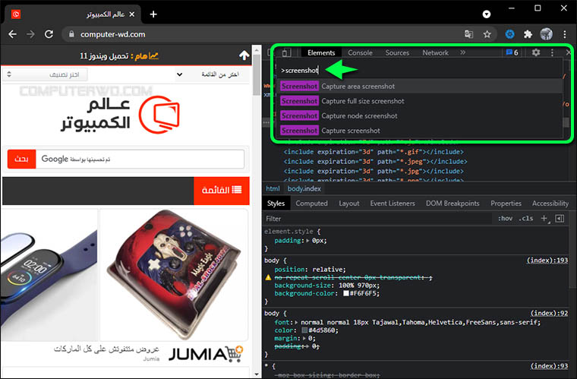
Task: Open source link (index):93
Action: (x=549, y=366)
